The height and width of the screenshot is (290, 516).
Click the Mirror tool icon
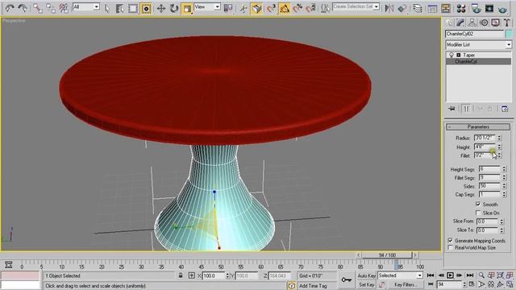point(389,8)
